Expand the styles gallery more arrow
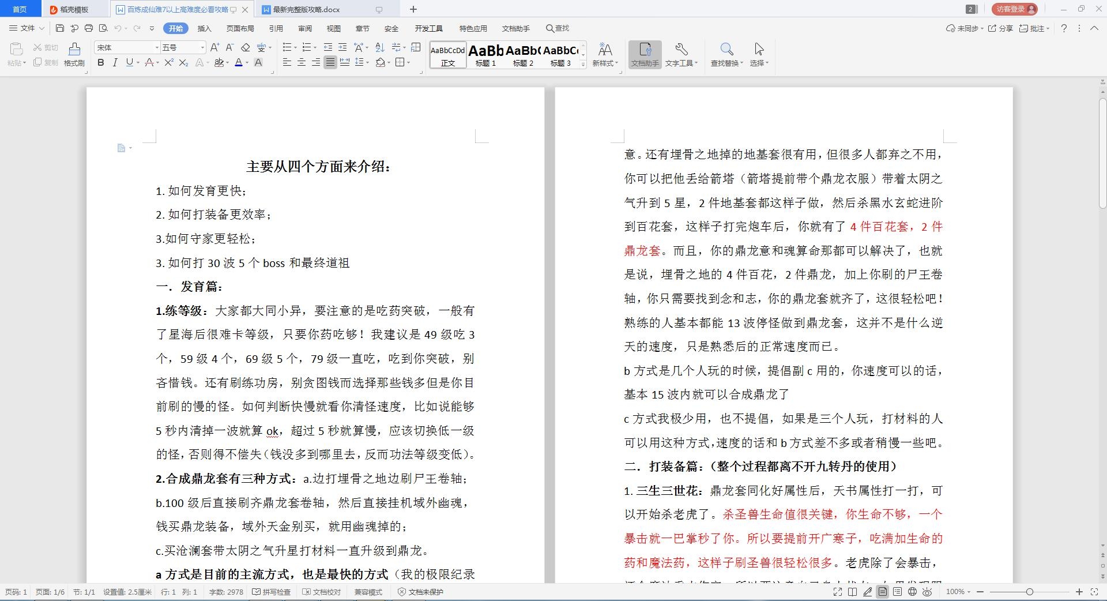 point(583,65)
